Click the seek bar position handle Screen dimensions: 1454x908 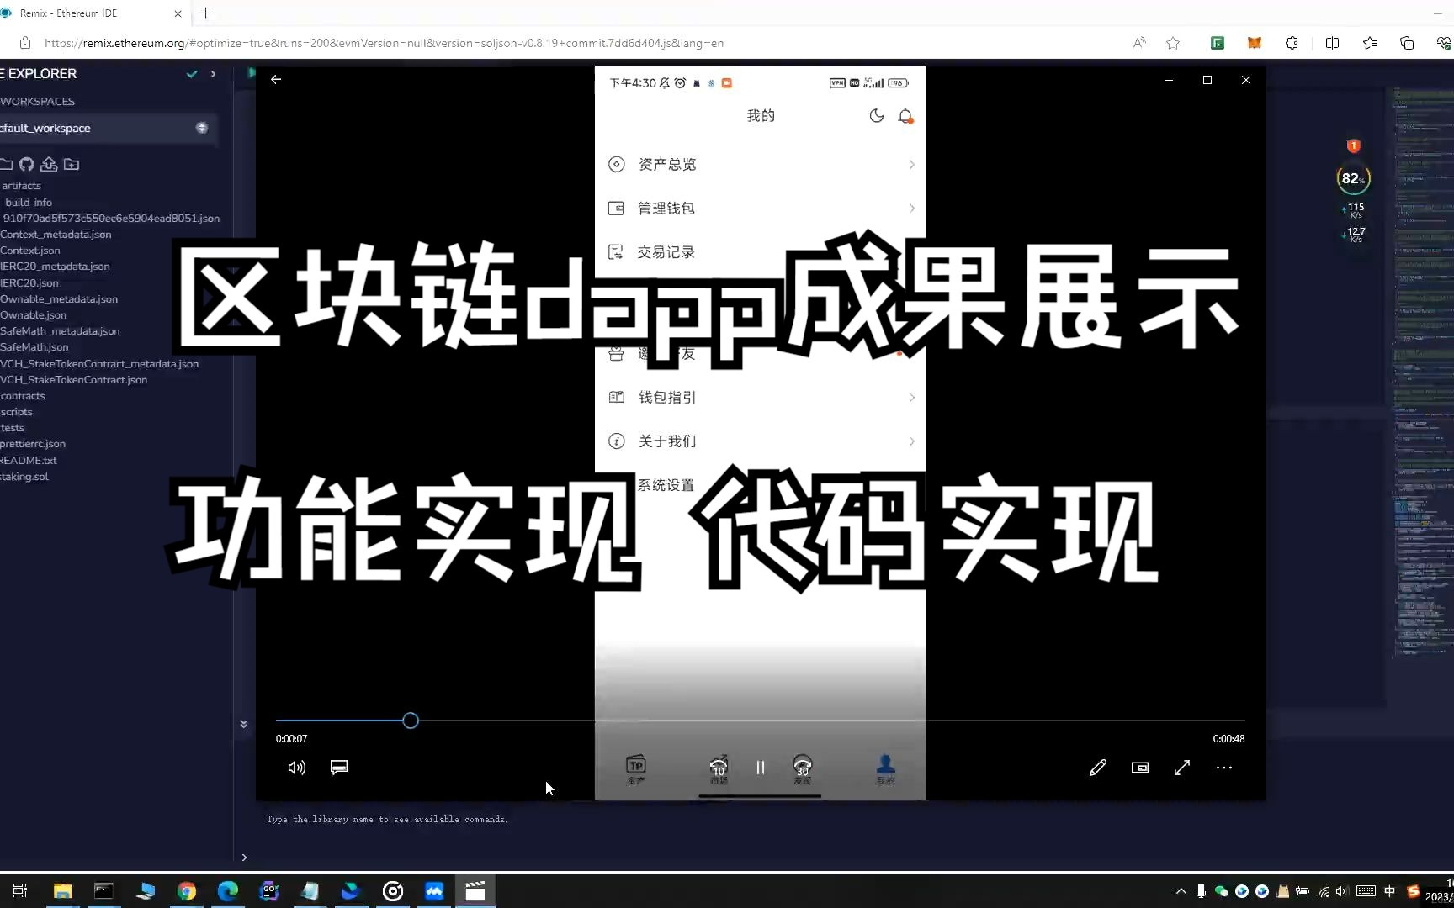411,721
